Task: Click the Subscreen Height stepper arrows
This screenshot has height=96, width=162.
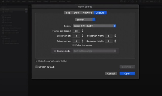Action: click(x=115, y=41)
